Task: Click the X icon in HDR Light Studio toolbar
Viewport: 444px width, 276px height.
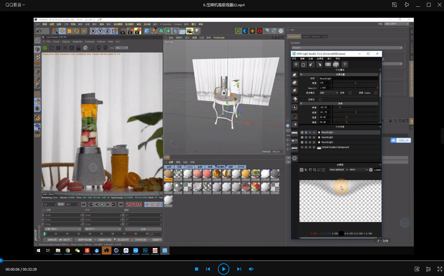Action: 296,64
